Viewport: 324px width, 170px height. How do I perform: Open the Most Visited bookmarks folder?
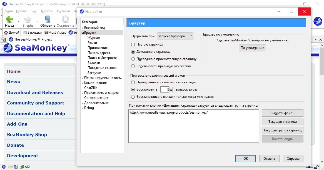(x=55, y=32)
